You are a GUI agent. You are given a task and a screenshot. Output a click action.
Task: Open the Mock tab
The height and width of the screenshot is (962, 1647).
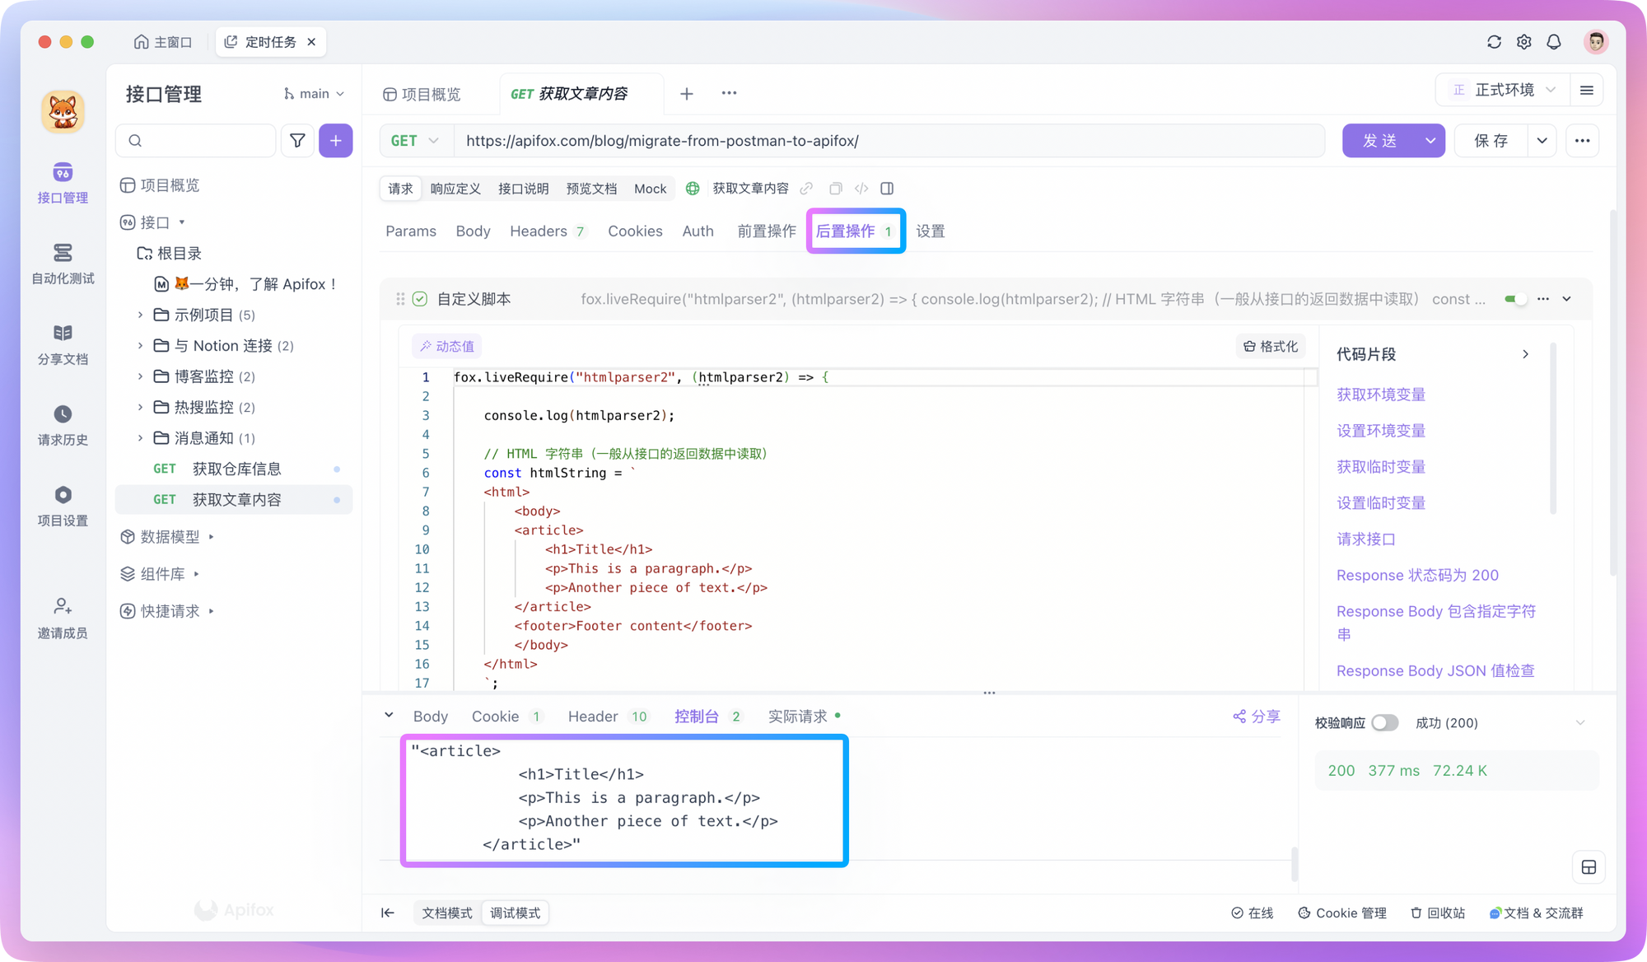650,189
